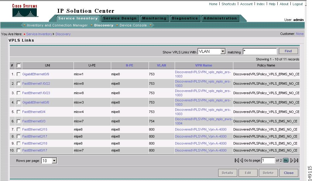
Task: Check the FastEthernet2/17 row checkbox
Action: [19, 136]
